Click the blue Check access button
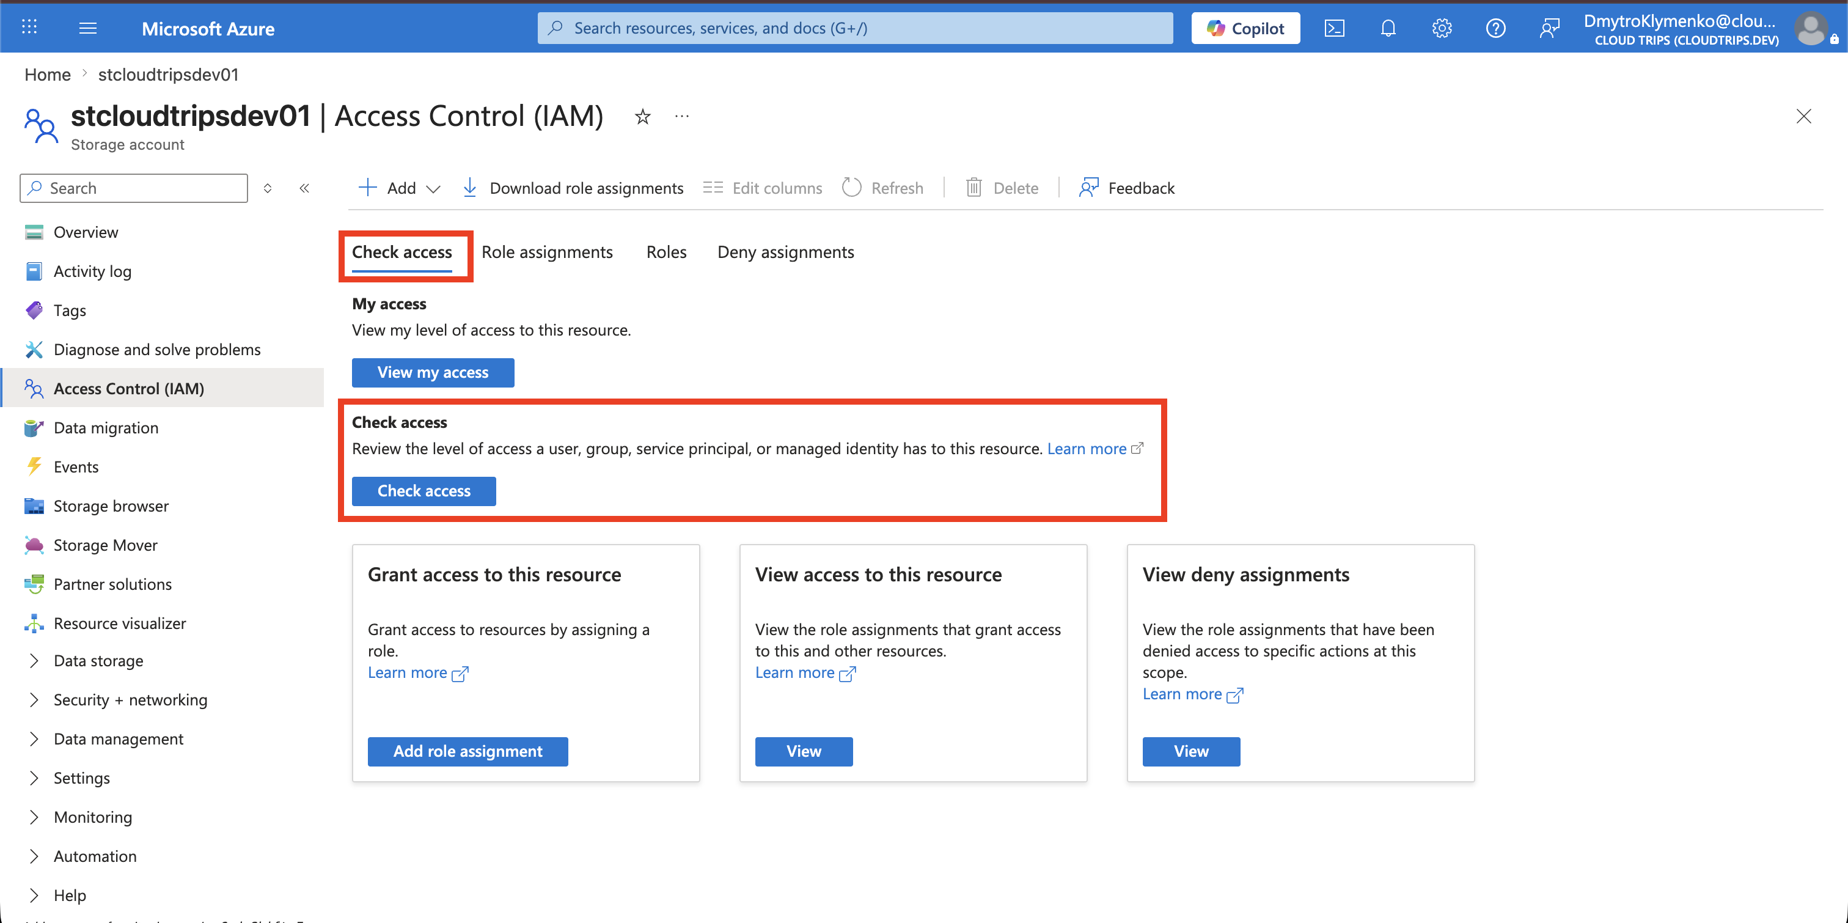 (x=424, y=491)
